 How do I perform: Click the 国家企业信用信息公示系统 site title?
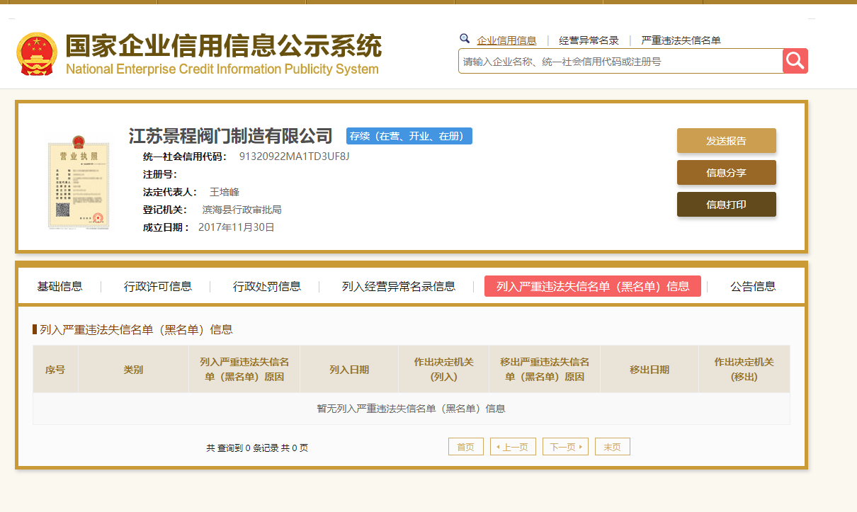(223, 46)
